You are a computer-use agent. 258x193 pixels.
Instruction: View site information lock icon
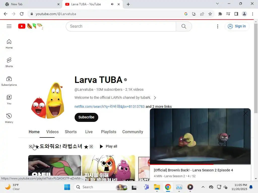pos(31,14)
